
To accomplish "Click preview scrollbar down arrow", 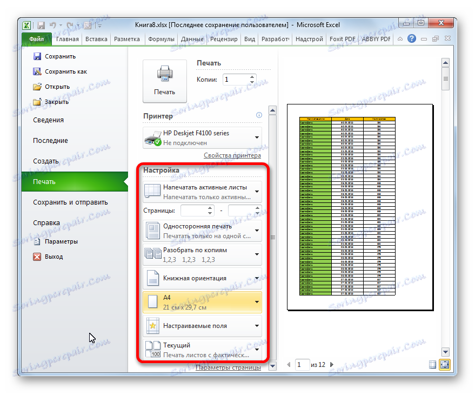I will (x=445, y=352).
